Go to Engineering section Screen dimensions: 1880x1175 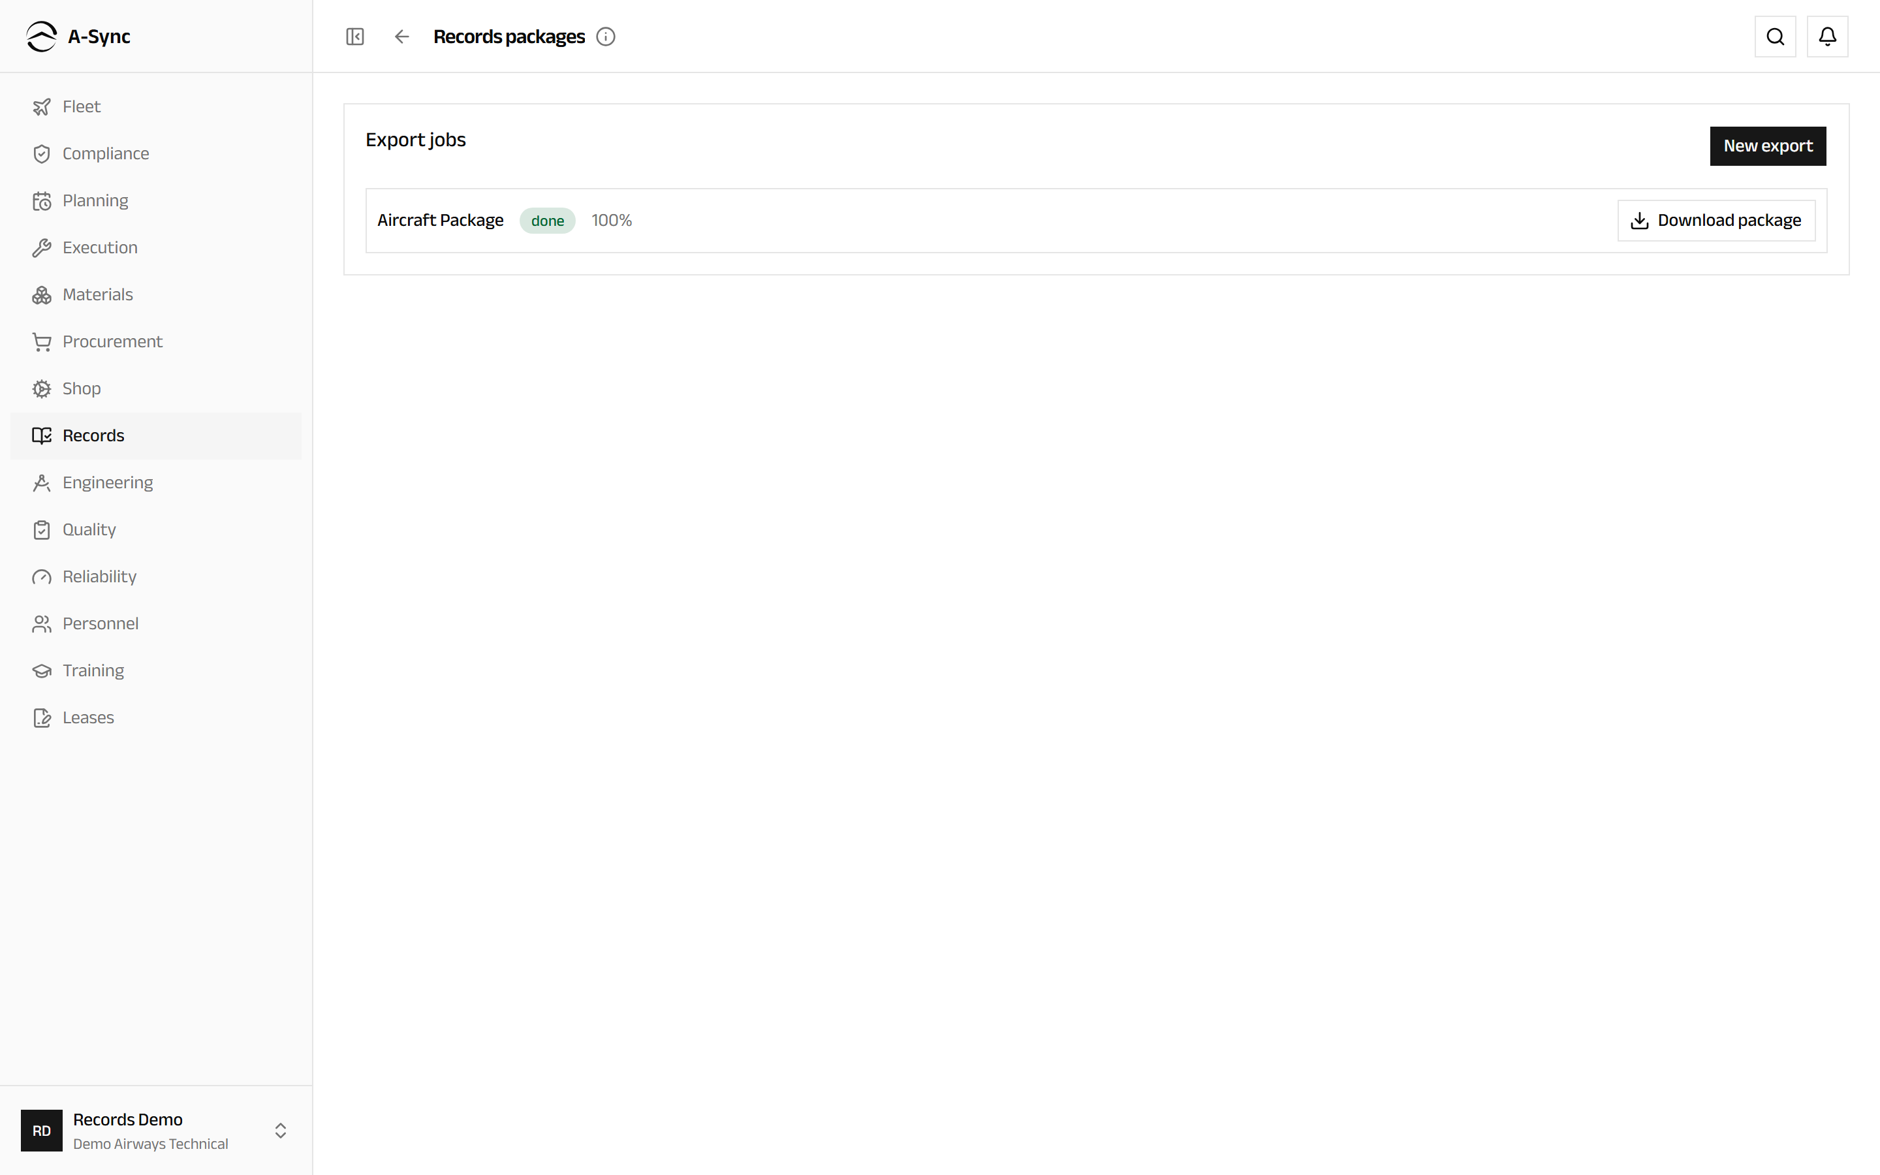[156, 482]
